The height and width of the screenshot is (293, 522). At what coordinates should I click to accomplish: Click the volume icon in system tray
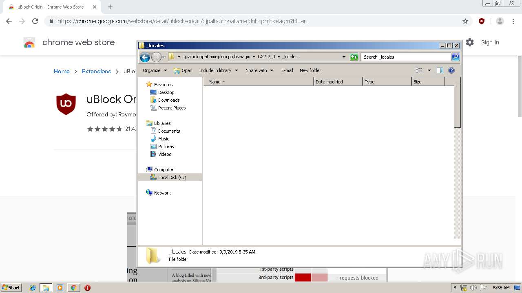pyautogui.click(x=473, y=288)
